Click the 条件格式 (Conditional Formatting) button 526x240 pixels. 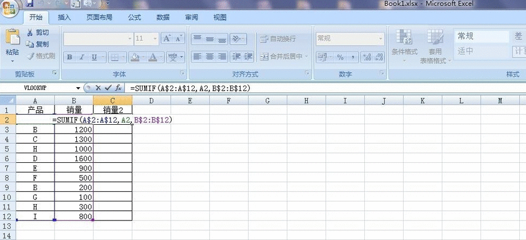point(404,45)
